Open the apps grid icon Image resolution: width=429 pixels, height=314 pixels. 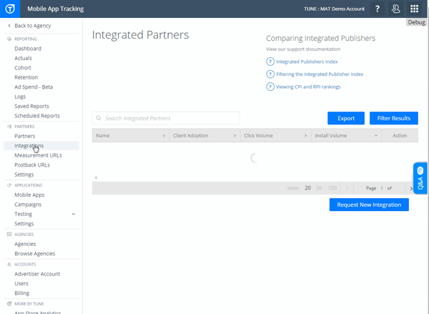point(415,9)
